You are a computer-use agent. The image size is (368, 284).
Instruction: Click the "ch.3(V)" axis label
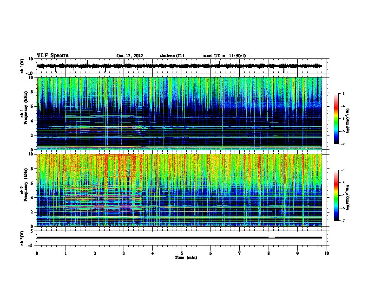(x=22, y=238)
